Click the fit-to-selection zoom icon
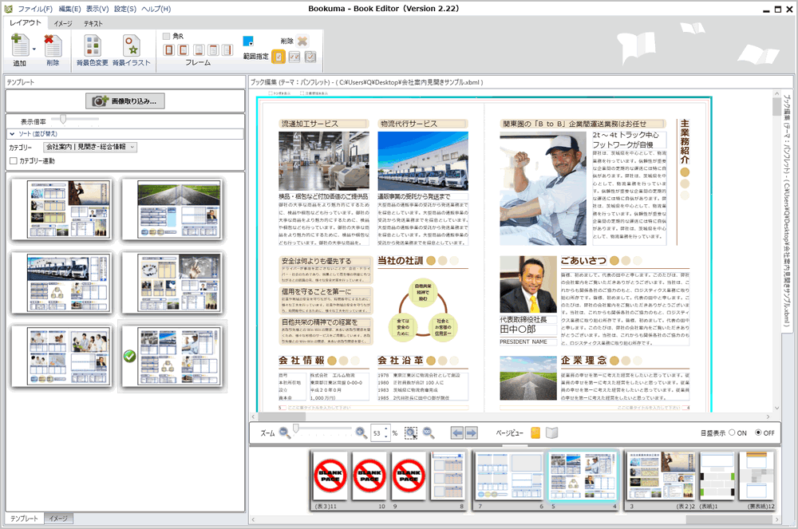Viewport: 798px width, 529px height. click(411, 433)
